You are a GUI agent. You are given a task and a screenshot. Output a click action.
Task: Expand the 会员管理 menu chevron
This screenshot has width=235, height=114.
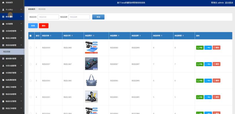pos(21,24)
